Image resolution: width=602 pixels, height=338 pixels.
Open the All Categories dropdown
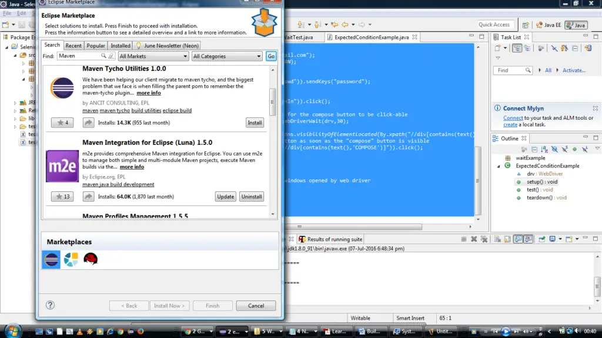click(x=227, y=56)
